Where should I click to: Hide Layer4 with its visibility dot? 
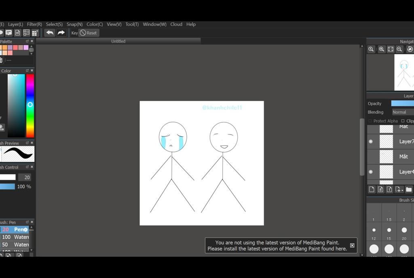click(371, 172)
